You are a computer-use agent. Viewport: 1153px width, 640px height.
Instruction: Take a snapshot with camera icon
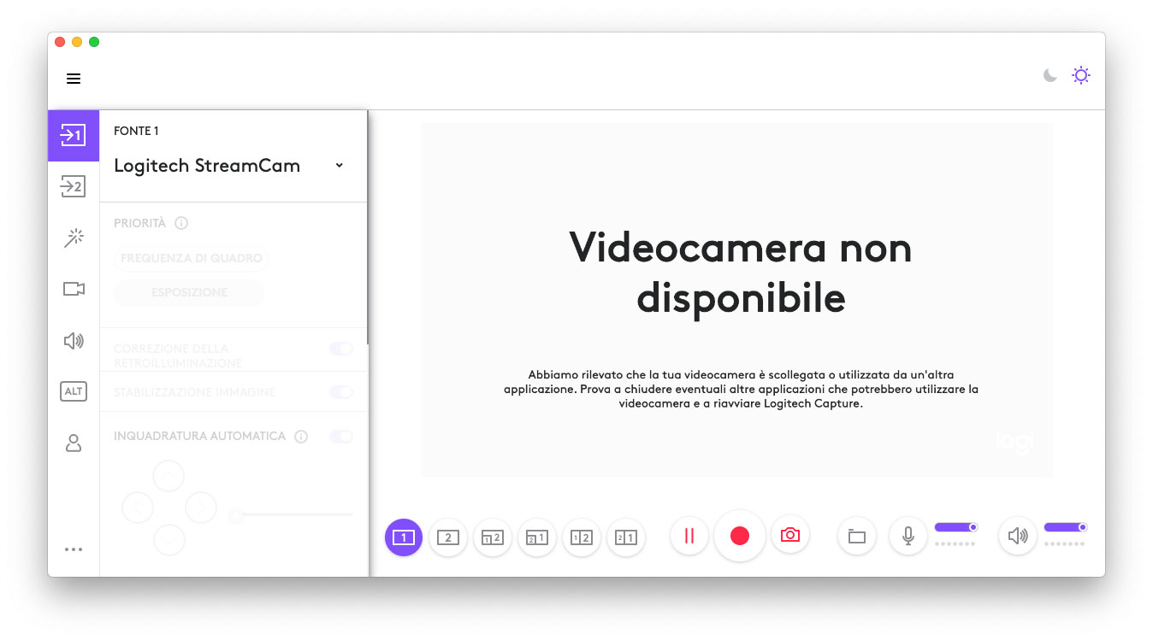tap(790, 536)
